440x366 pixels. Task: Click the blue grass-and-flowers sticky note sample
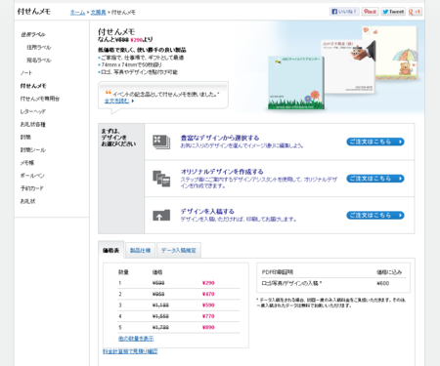pyautogui.click(x=295, y=83)
